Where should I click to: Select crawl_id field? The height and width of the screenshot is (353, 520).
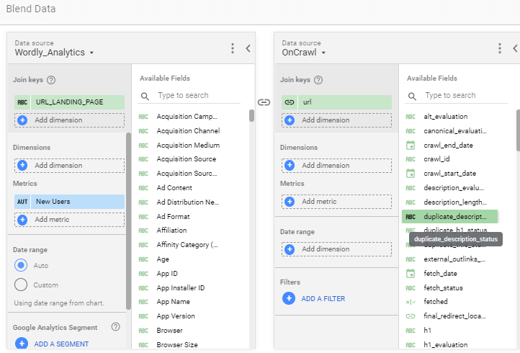pos(436,159)
